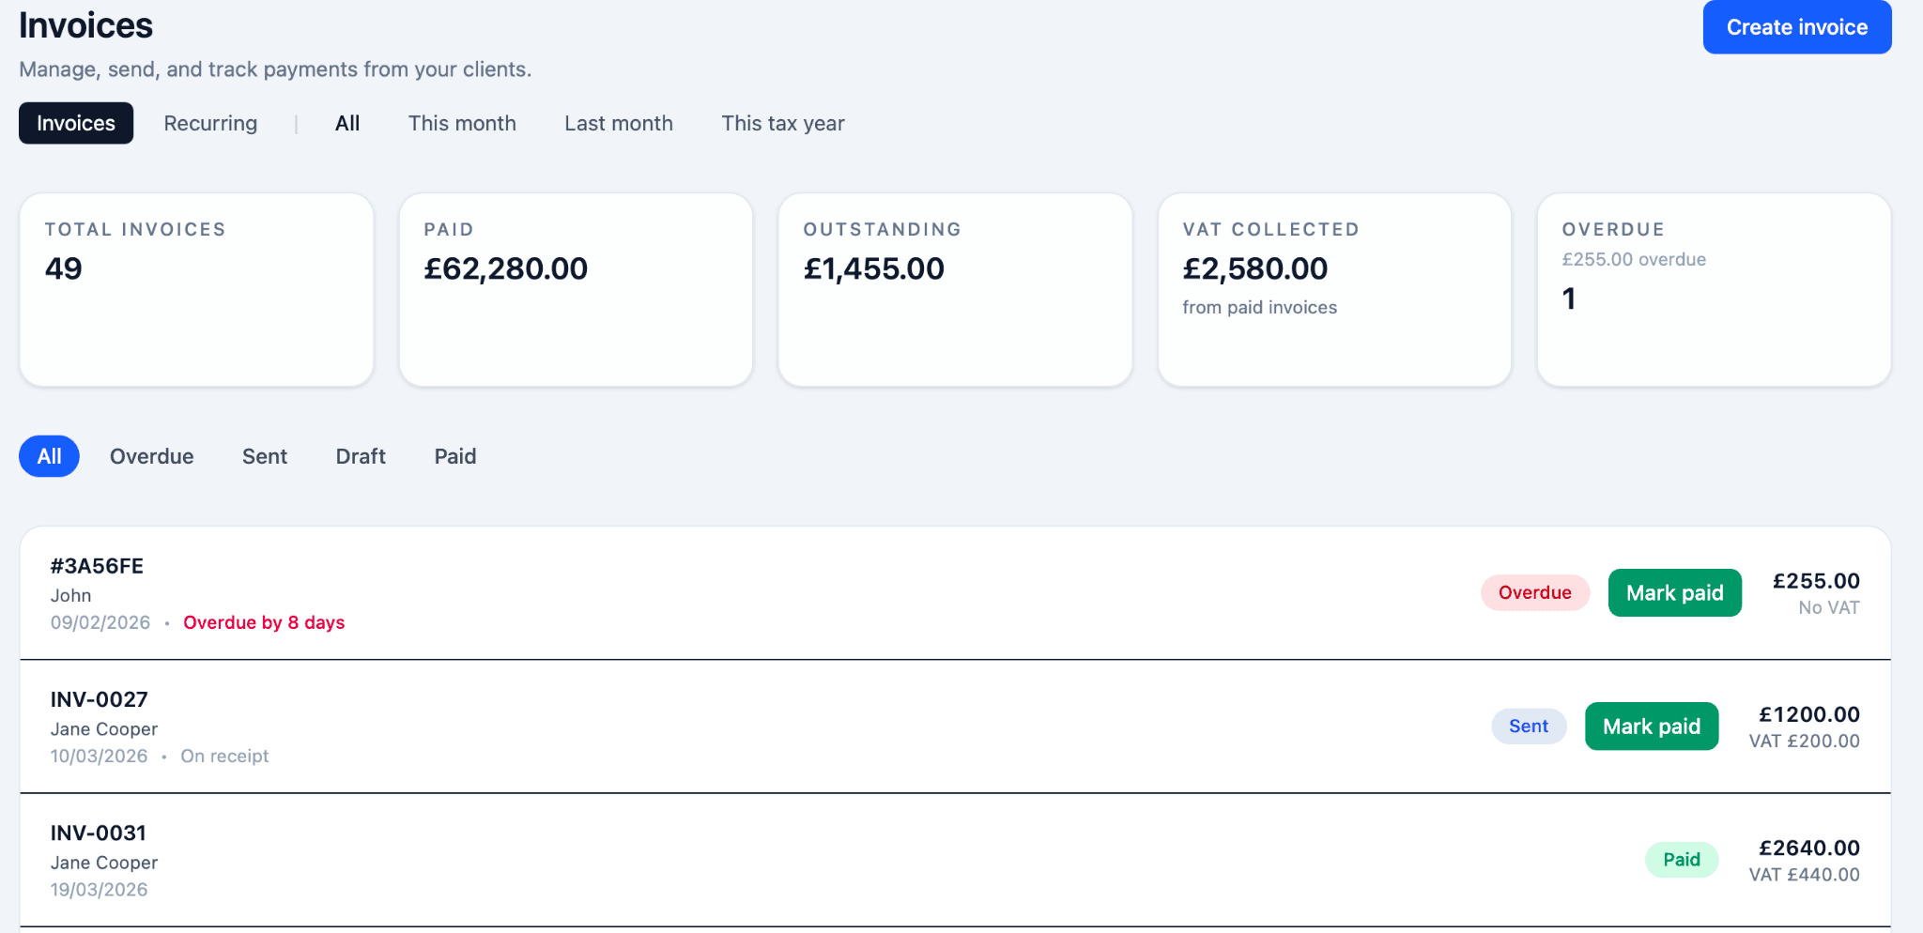Click the Paid badge on INV-0031
Image resolution: width=1923 pixels, height=933 pixels.
[x=1681, y=859]
